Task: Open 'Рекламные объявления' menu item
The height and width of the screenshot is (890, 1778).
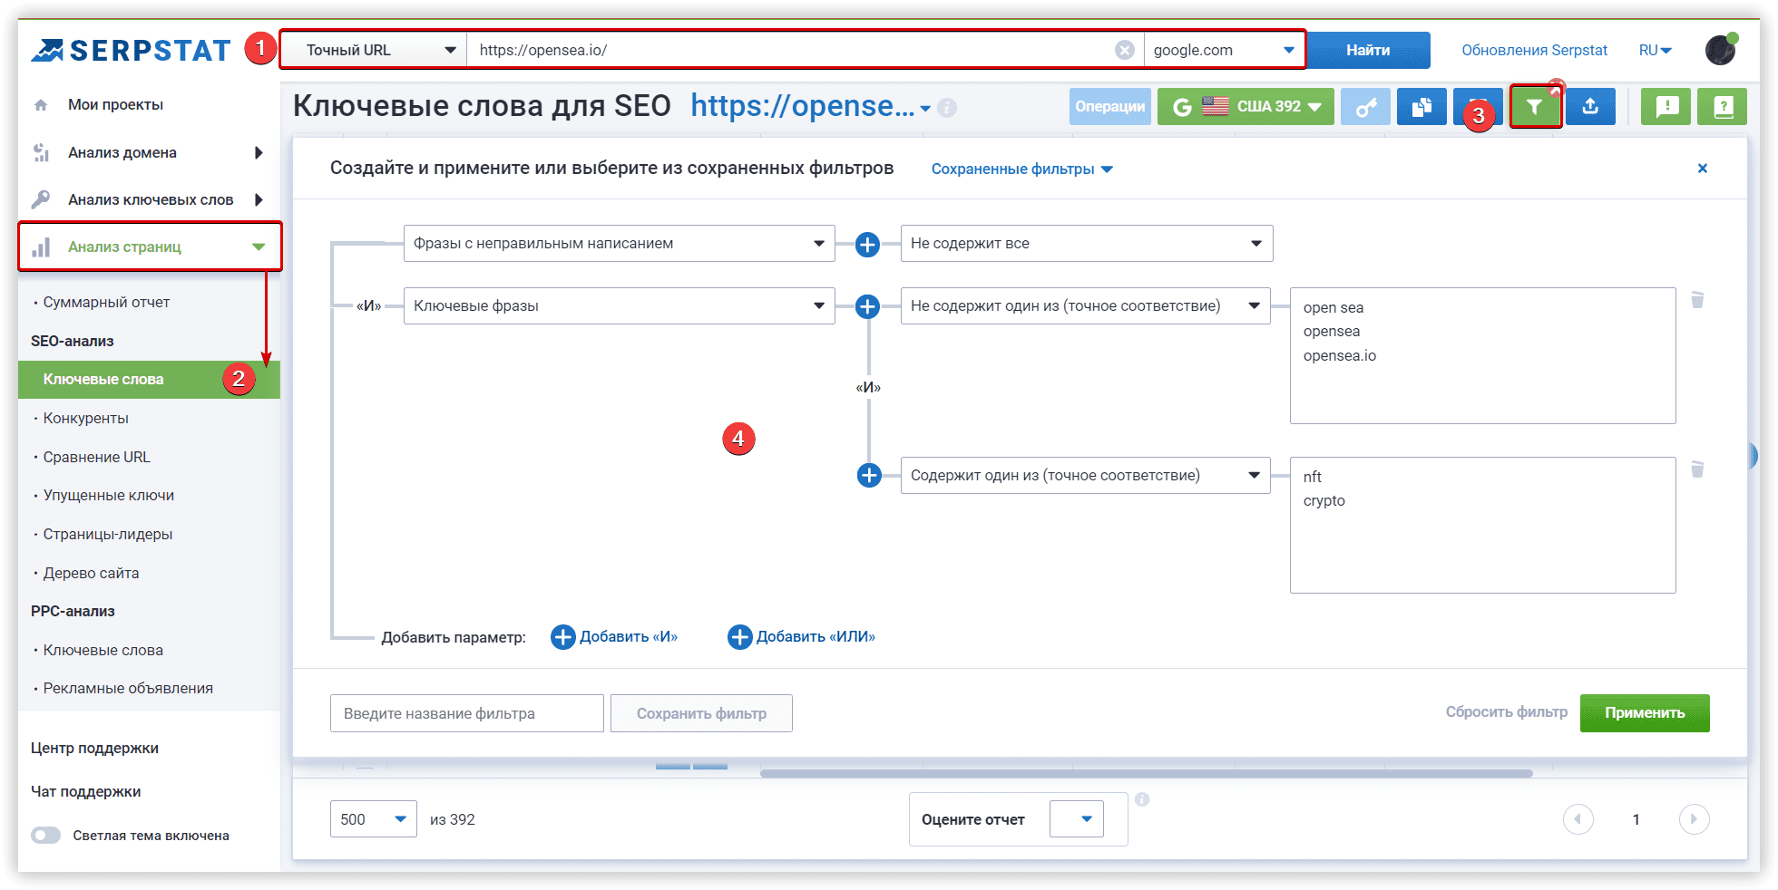Action: coord(128,689)
